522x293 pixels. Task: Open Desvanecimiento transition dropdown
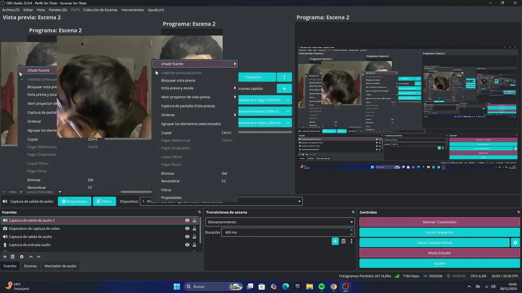(x=280, y=222)
